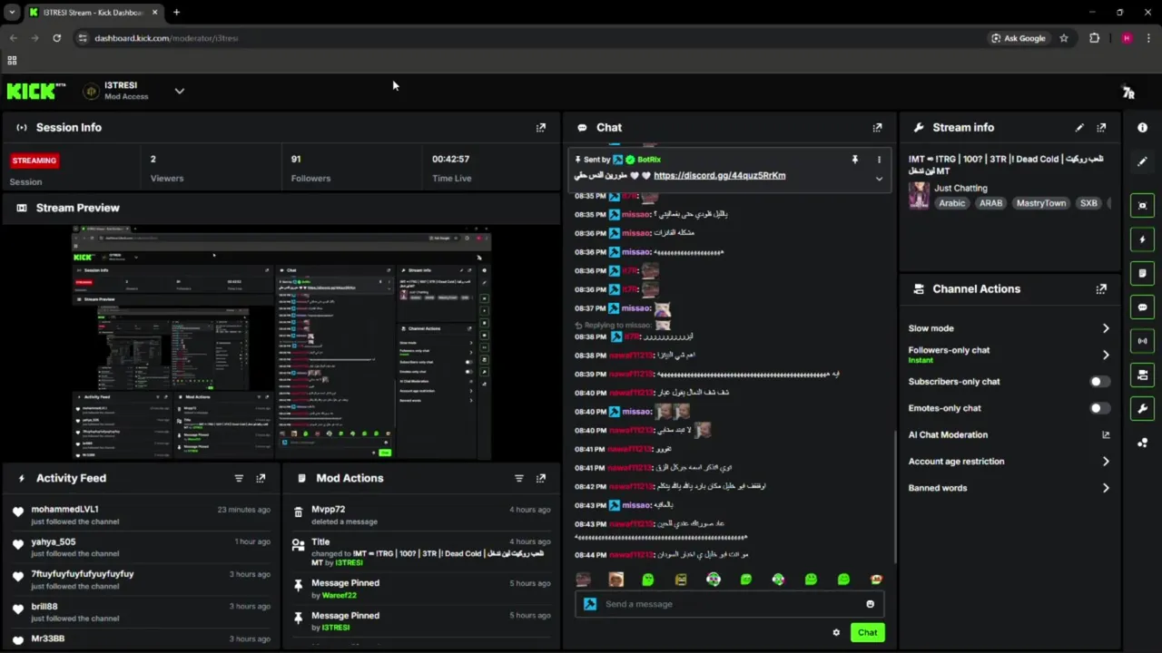1162x653 pixels.
Task: Open pinned message three-dot menu
Action: (879, 160)
